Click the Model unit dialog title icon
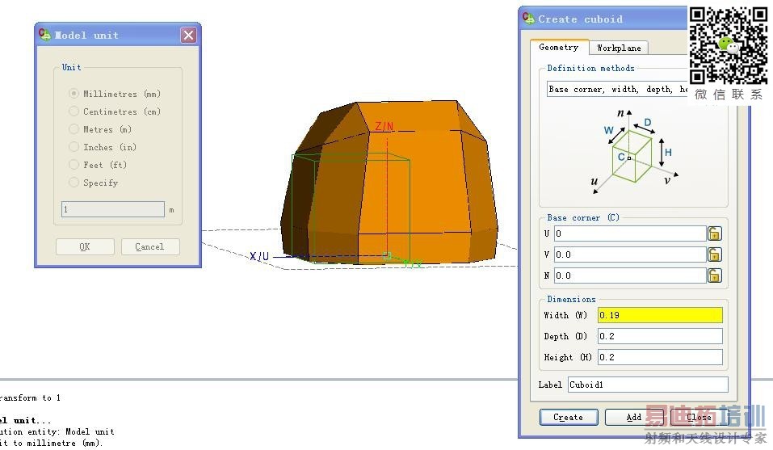 pos(44,35)
